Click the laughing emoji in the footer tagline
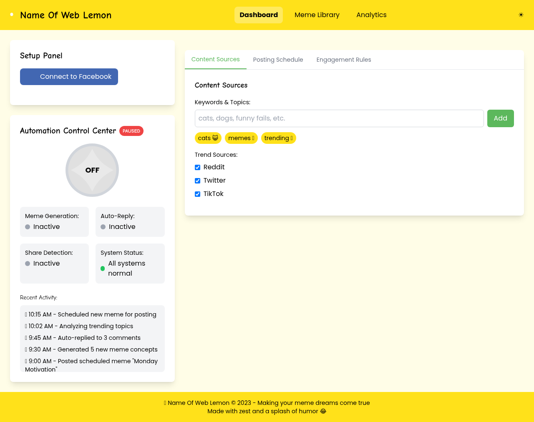534x422 pixels. point(322,411)
